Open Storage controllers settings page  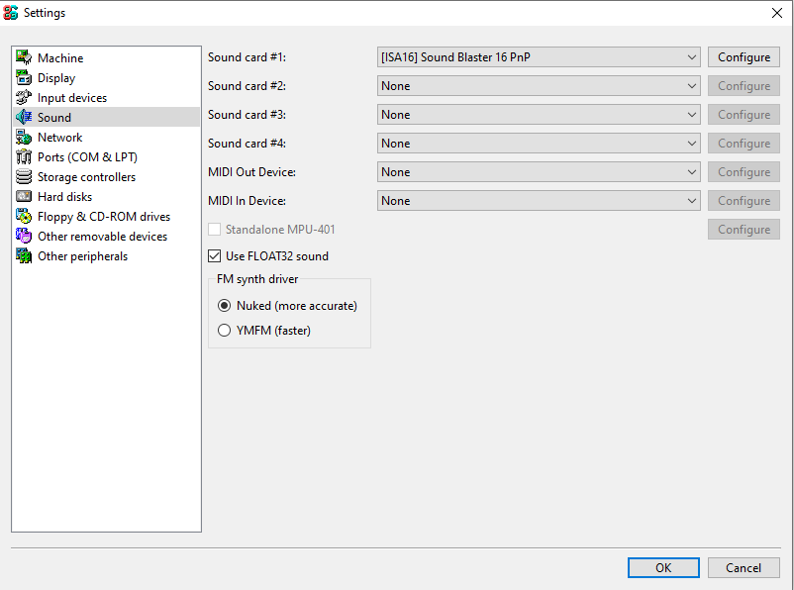(x=86, y=177)
